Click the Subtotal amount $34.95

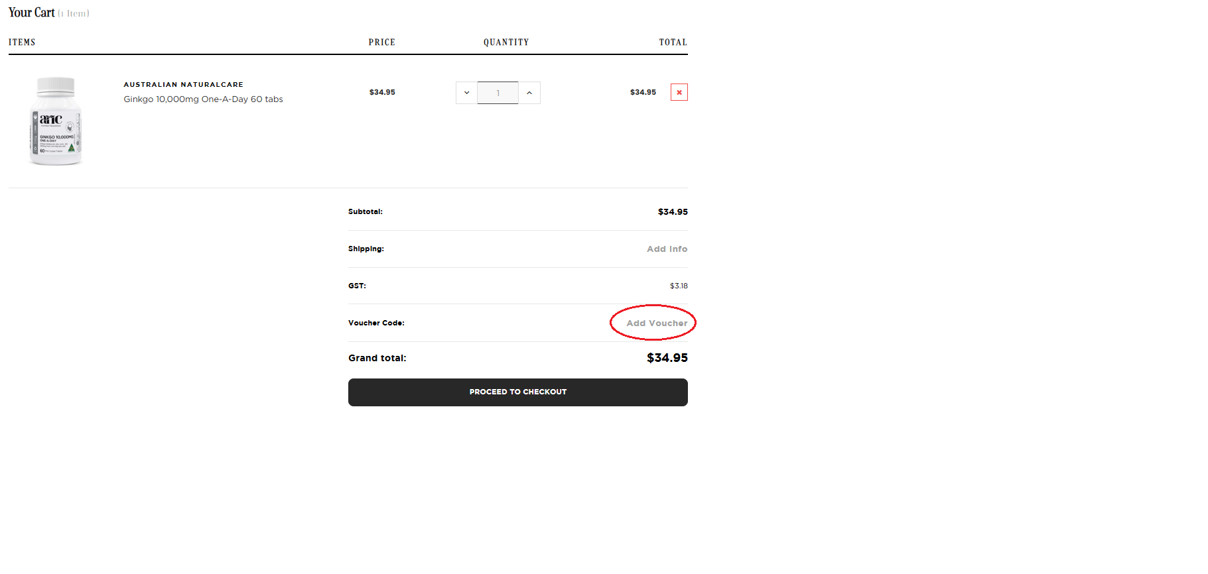673,212
